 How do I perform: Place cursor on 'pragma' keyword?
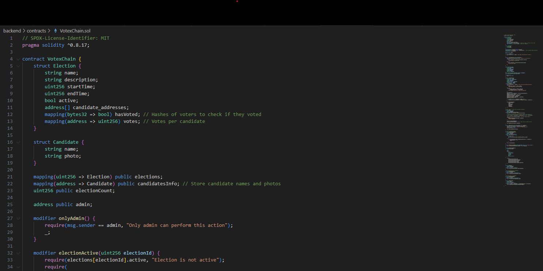pos(31,45)
